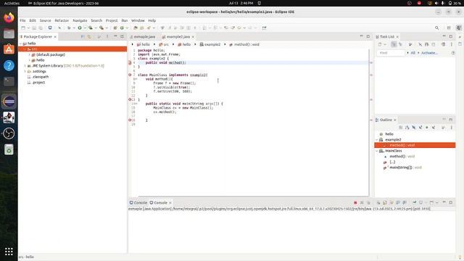Click Terminate red square in Console
The height and width of the screenshot is (261, 464).
pyautogui.click(x=355, y=203)
